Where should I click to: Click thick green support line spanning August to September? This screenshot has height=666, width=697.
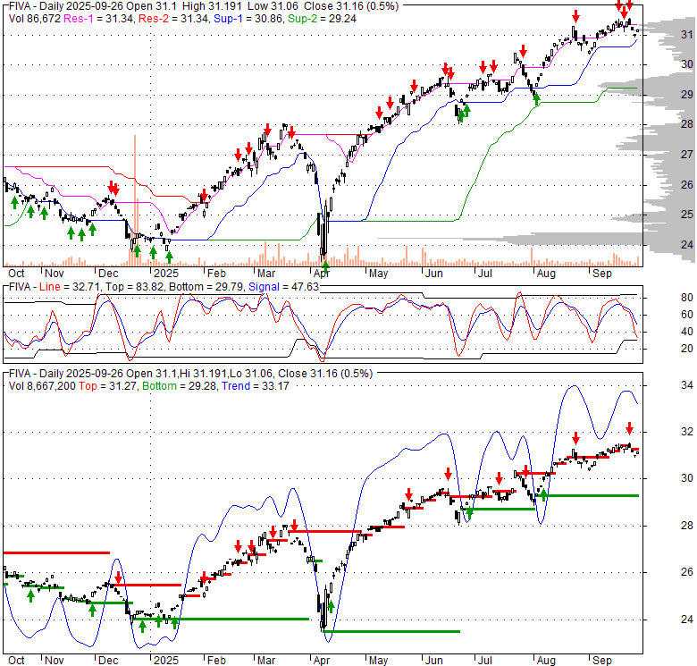pyautogui.click(x=588, y=496)
